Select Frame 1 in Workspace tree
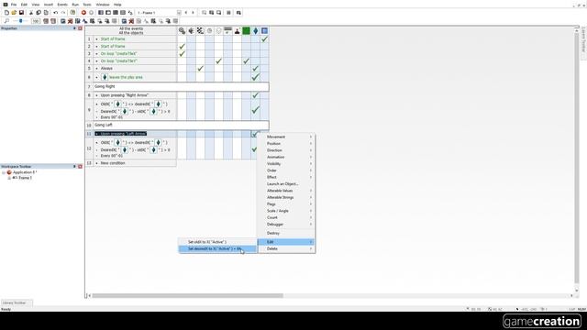This screenshot has width=587, height=330. [x=25, y=178]
